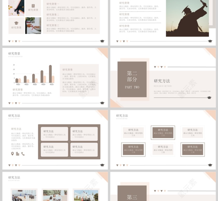Click graduation cap icon below the graduate silhouette photo
The width and height of the screenshot is (218, 201).
click(210, 41)
